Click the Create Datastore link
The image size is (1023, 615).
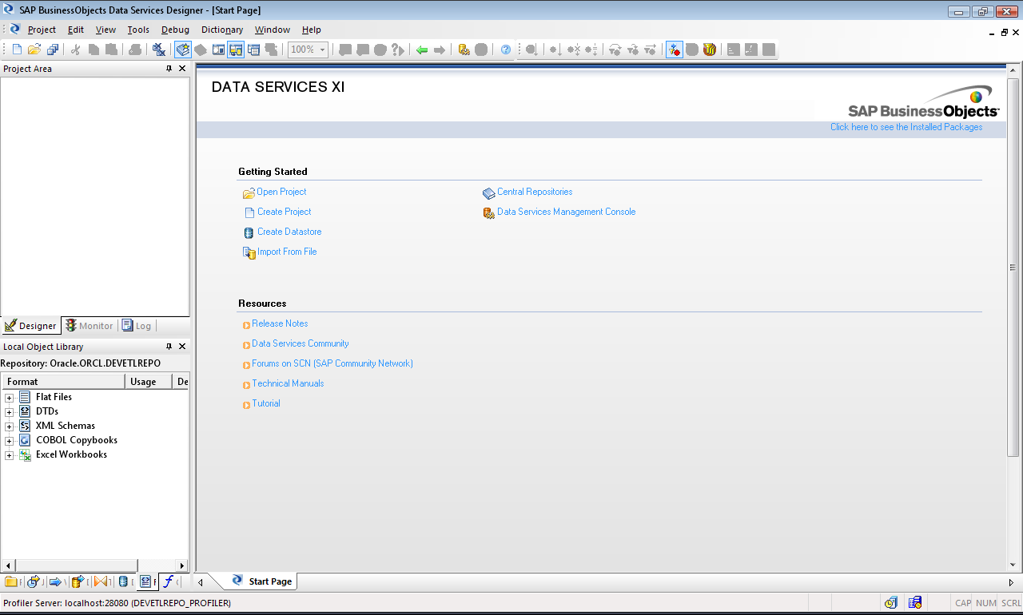289,232
